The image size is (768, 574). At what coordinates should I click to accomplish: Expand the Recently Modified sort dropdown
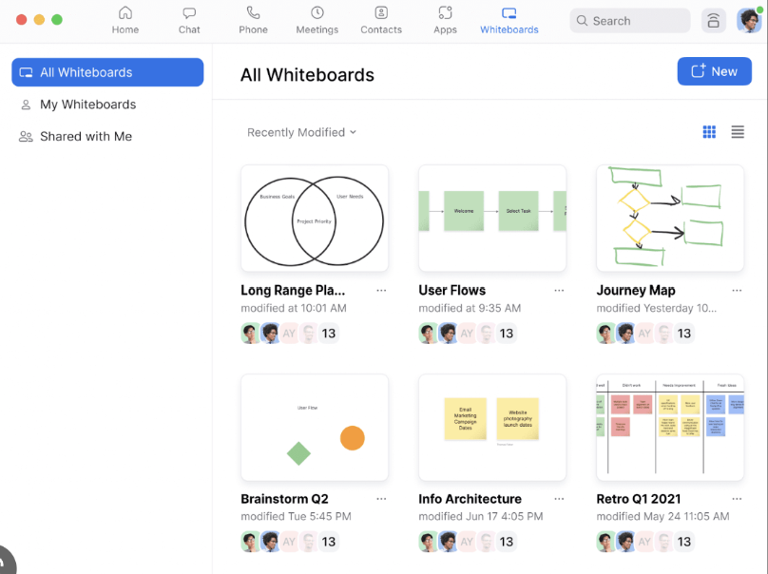click(301, 132)
